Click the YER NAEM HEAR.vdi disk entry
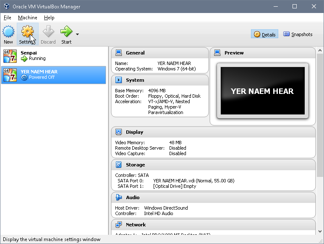 (194, 181)
